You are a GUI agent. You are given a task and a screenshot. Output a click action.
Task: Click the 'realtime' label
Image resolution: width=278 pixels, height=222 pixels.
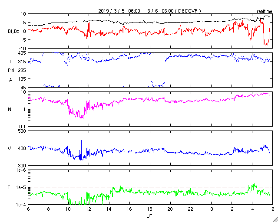click(265, 12)
